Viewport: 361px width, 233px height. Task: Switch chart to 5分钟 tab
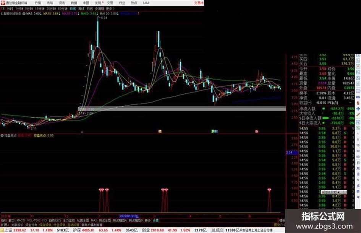point(29,8)
